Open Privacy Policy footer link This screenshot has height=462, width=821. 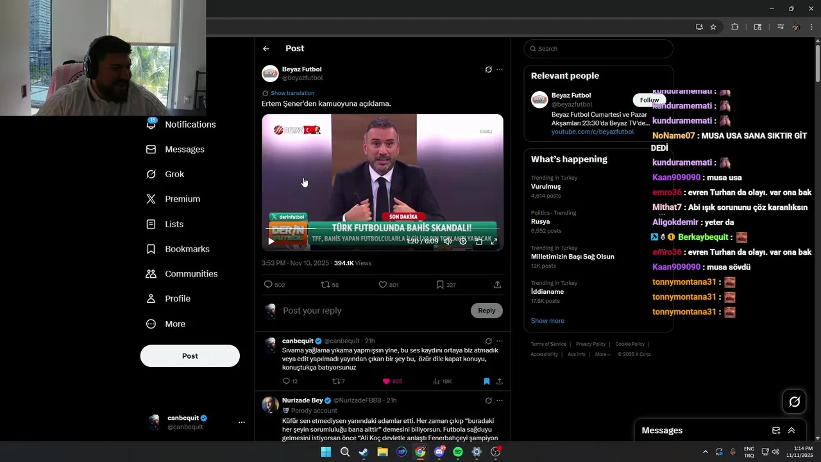(591, 344)
